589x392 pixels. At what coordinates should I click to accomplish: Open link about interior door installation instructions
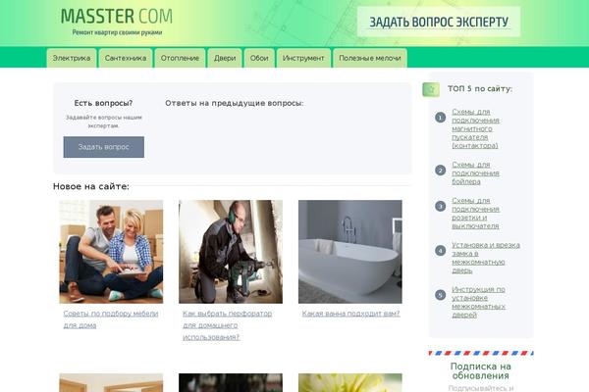pos(478,302)
